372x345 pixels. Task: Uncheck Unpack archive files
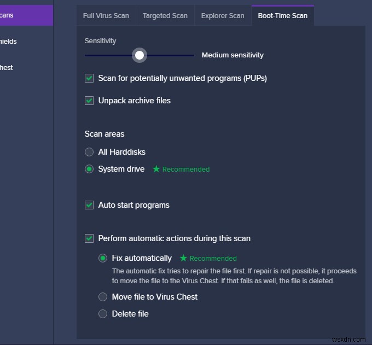89,101
